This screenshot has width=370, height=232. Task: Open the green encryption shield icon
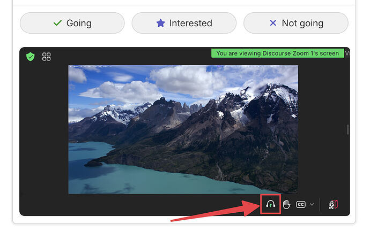(31, 57)
